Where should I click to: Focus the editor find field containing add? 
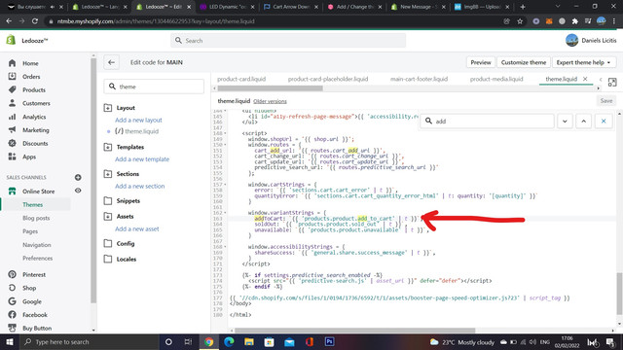point(487,121)
